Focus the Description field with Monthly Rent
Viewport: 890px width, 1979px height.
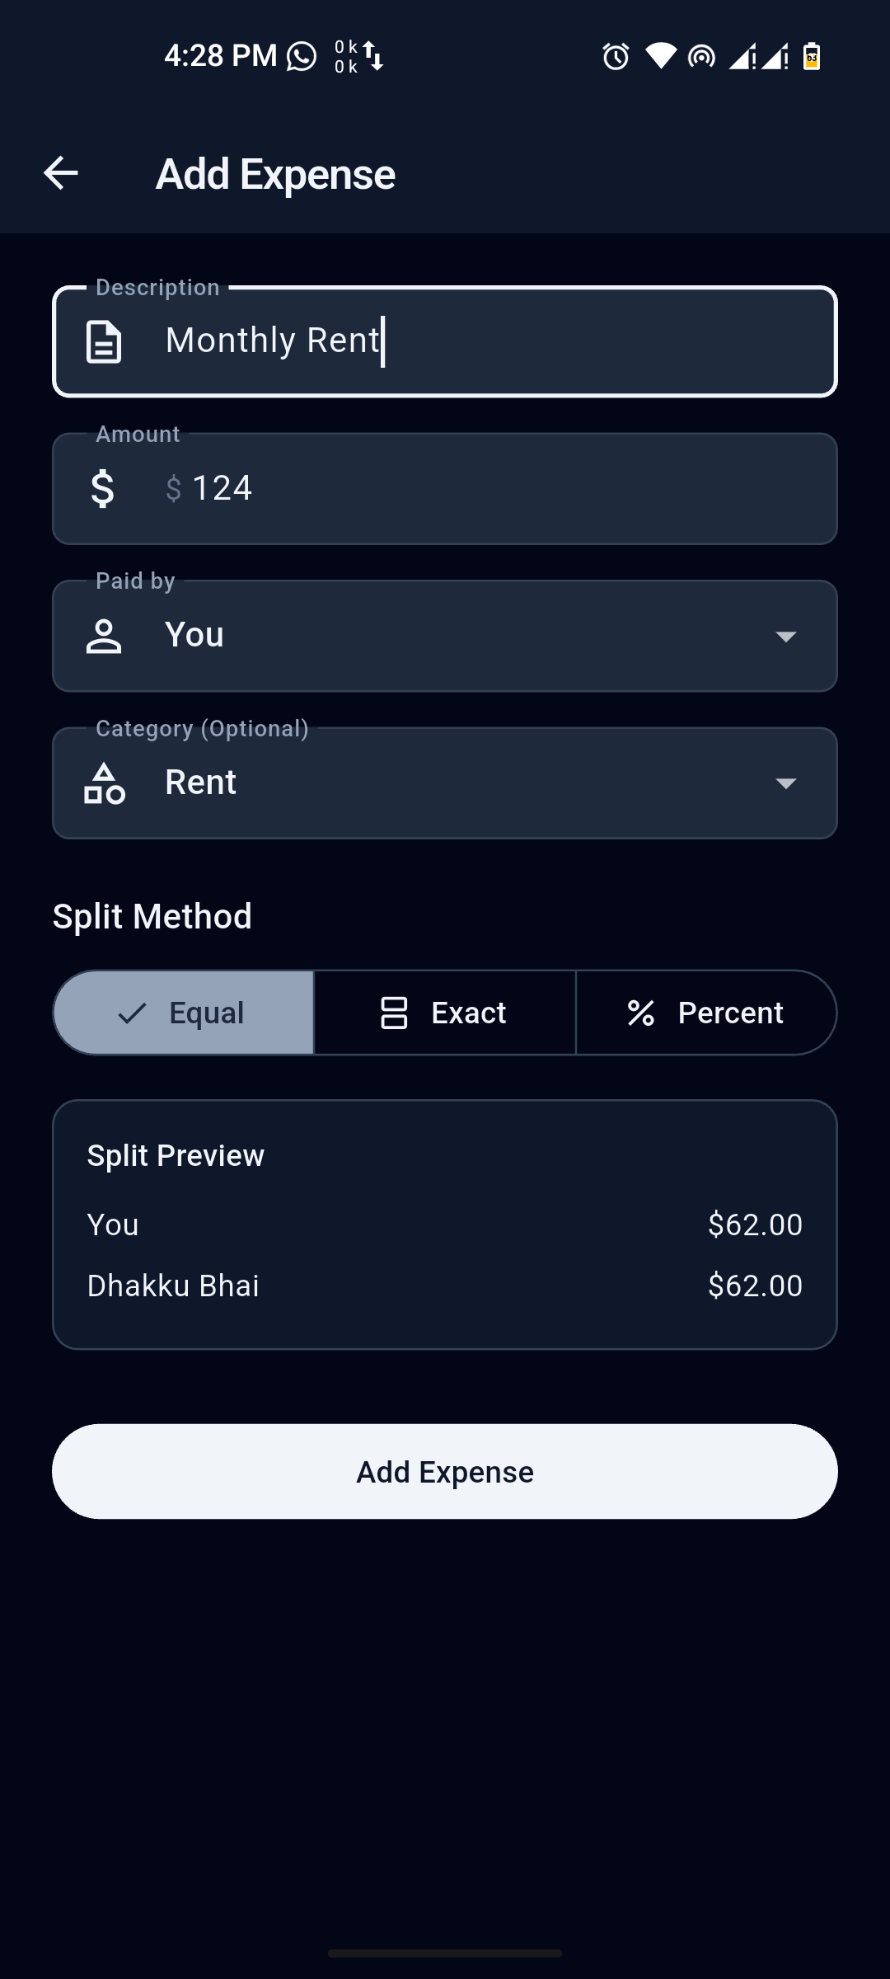[478, 341]
